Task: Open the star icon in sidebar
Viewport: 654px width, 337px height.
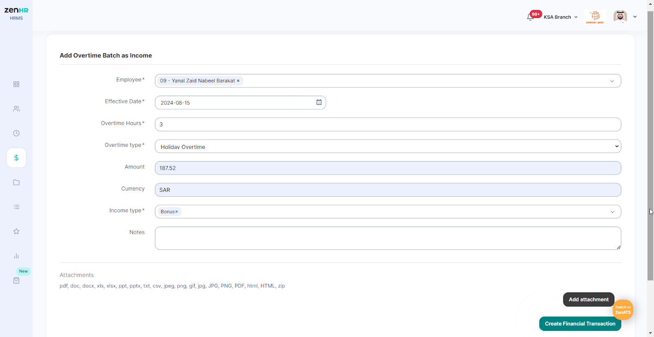Action: [16, 231]
